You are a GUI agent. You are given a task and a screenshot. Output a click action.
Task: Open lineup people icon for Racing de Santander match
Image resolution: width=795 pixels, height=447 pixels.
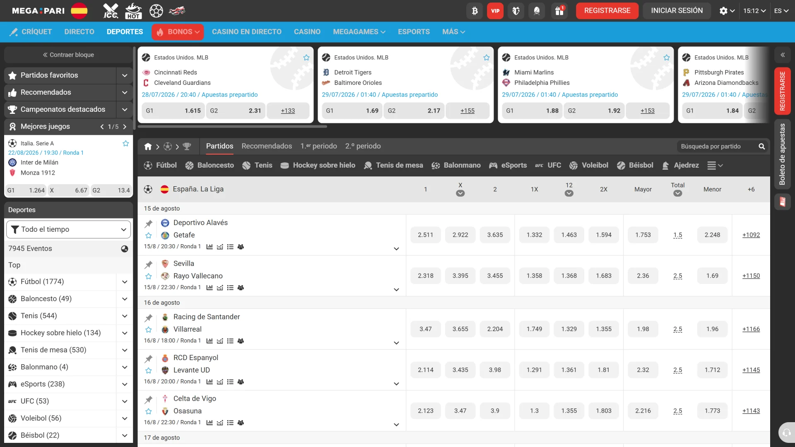(x=241, y=341)
